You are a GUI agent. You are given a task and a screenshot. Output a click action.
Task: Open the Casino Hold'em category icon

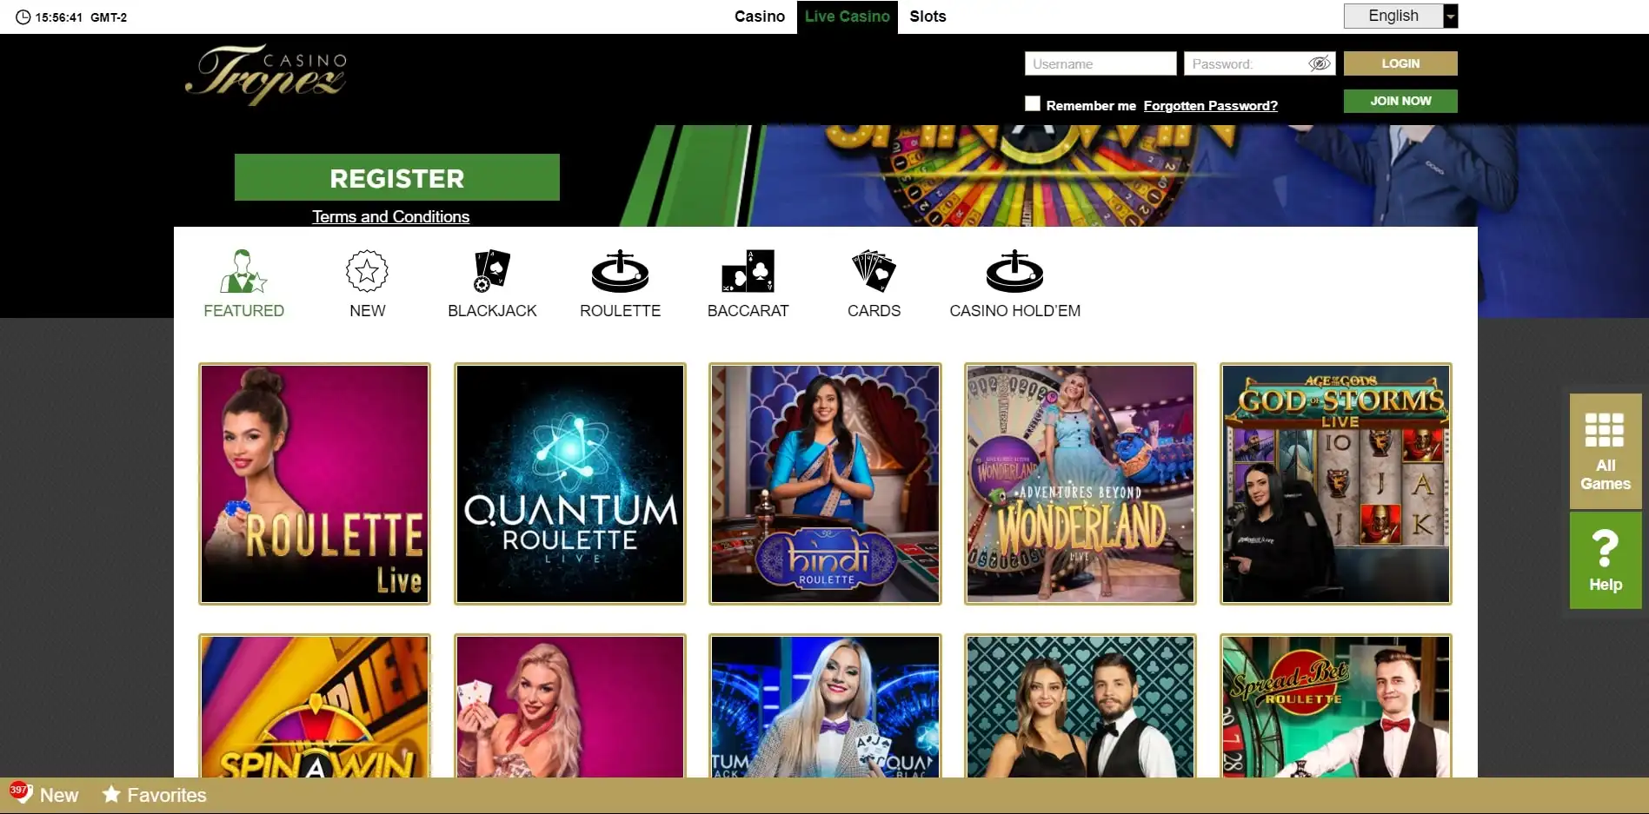coord(1014,271)
